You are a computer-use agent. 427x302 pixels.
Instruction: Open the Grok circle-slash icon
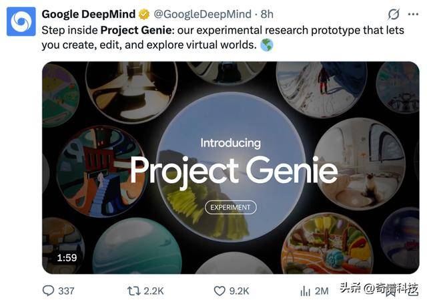click(x=394, y=14)
